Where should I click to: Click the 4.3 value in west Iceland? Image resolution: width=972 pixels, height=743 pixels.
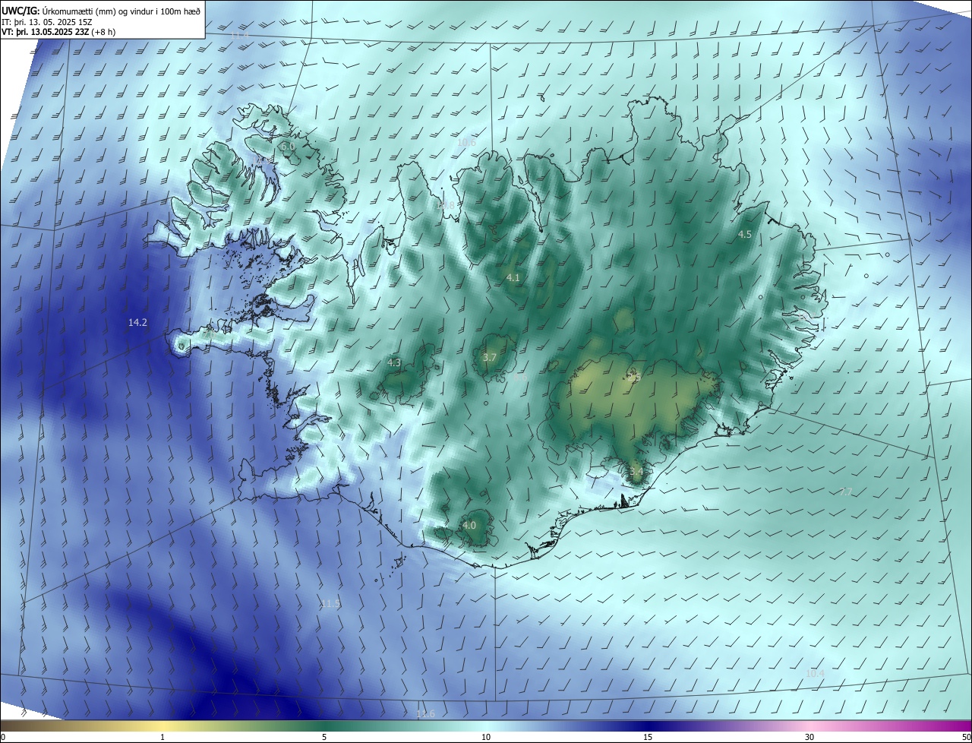tap(394, 363)
